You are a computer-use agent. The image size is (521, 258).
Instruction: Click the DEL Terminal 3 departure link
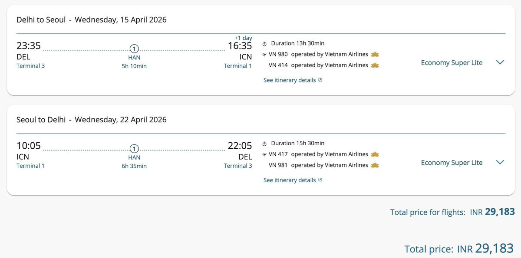pos(30,66)
